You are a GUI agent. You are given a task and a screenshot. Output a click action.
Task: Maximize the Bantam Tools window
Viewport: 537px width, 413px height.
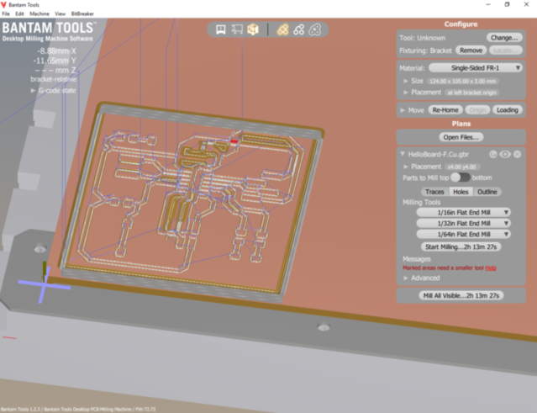[508, 4]
